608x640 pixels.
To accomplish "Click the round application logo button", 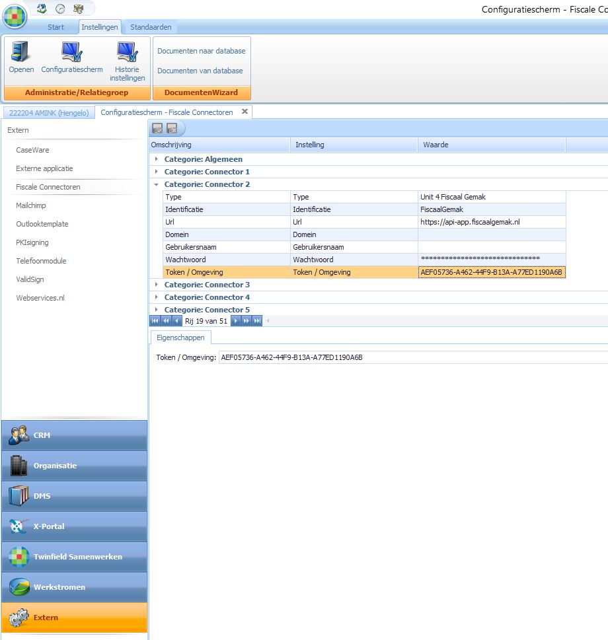I will (x=15, y=16).
